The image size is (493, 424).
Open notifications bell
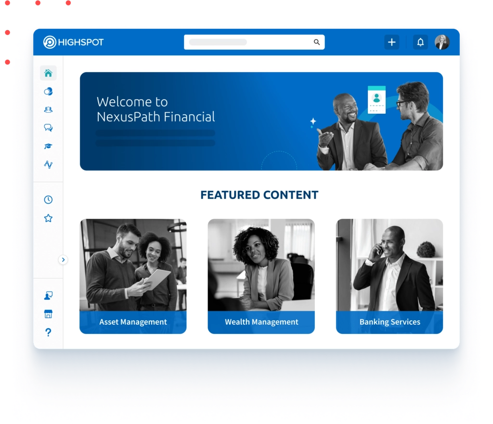(420, 42)
